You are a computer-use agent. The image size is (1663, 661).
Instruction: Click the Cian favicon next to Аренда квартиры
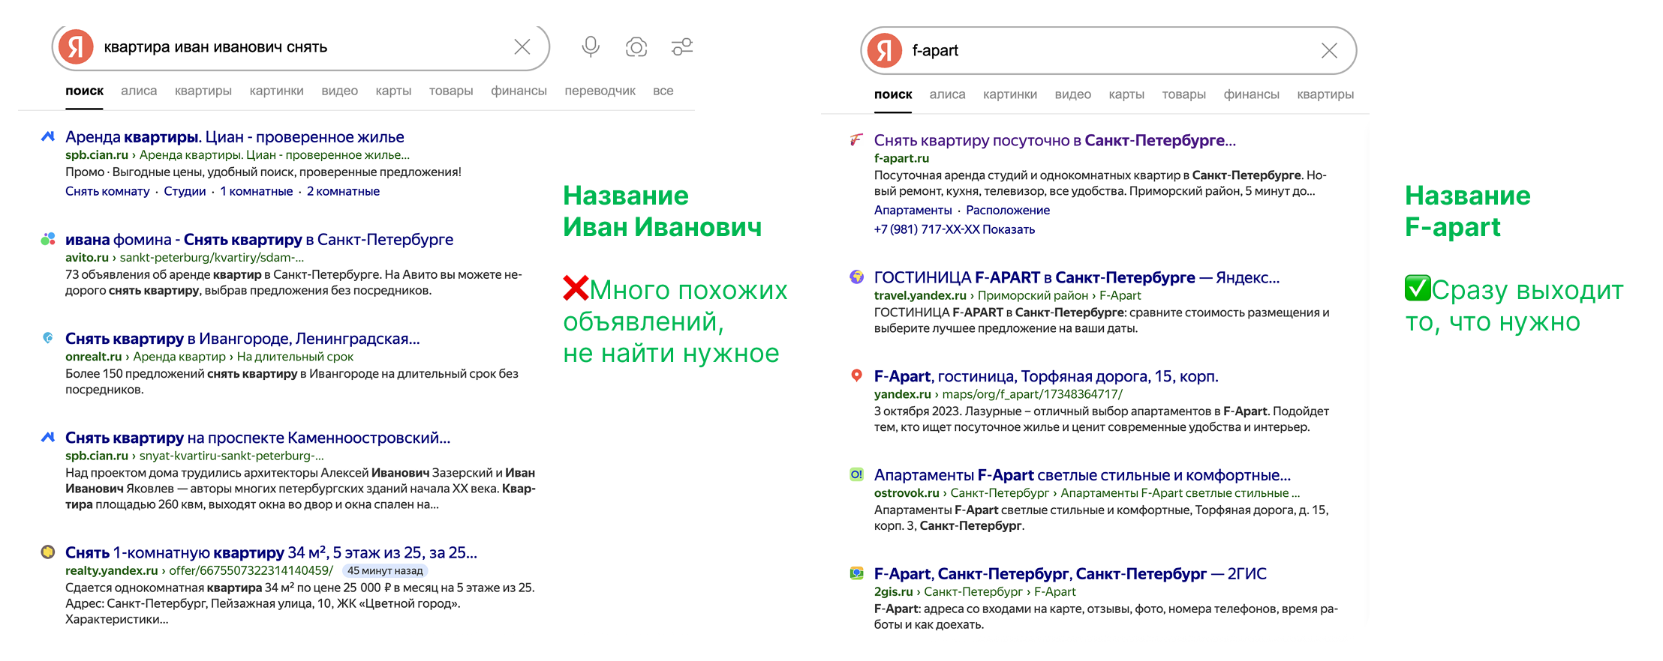48,136
